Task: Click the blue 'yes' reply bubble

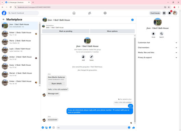Action: (x=130, y=106)
